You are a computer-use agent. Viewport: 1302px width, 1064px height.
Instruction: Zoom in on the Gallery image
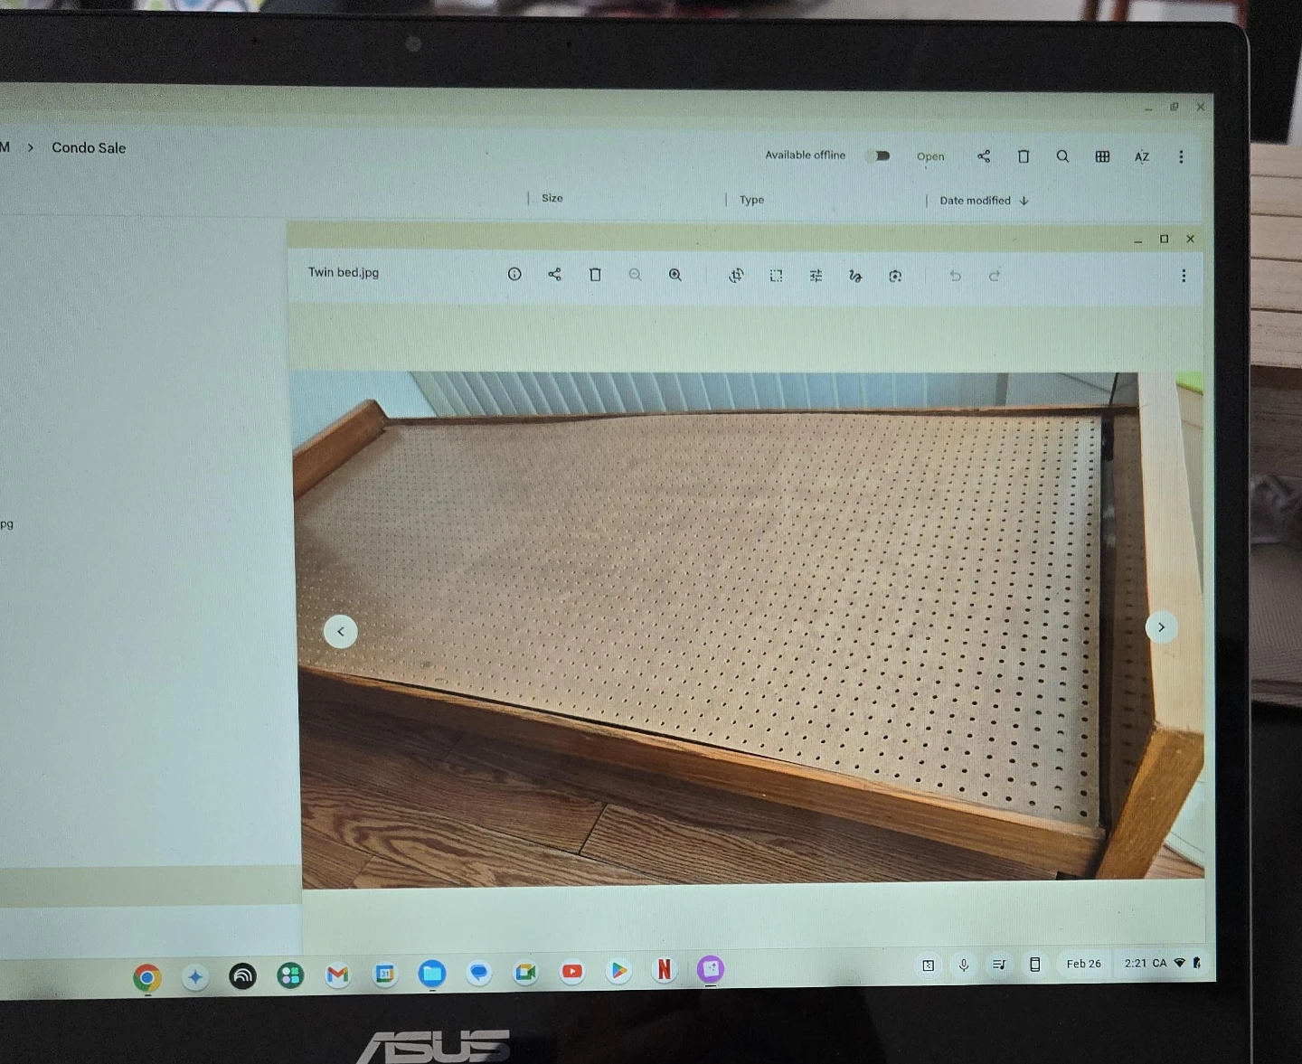point(675,275)
